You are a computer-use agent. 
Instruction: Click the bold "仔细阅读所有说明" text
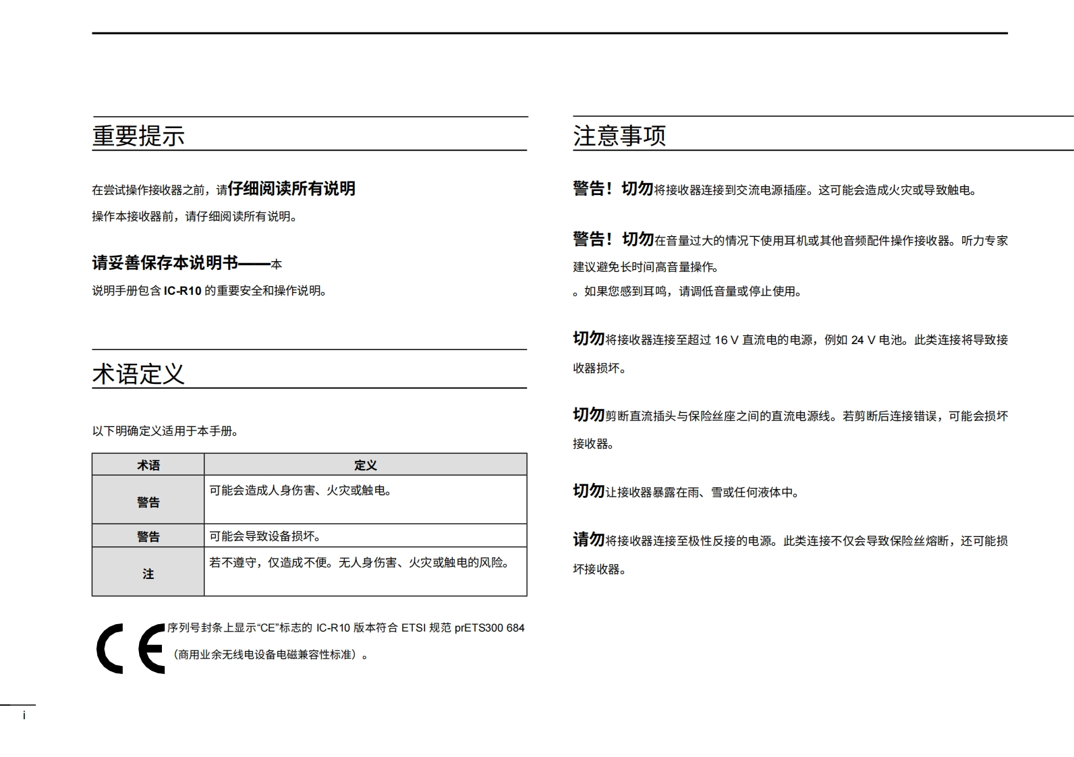(291, 189)
